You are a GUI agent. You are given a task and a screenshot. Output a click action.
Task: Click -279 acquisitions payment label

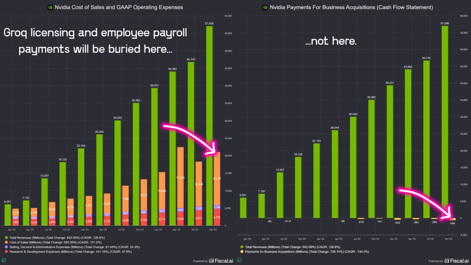(361, 222)
